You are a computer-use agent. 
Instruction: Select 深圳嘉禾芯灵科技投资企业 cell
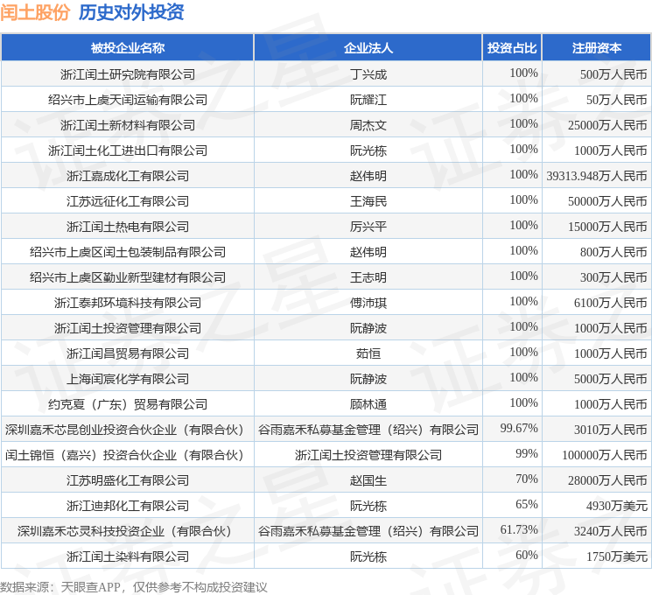(128, 531)
